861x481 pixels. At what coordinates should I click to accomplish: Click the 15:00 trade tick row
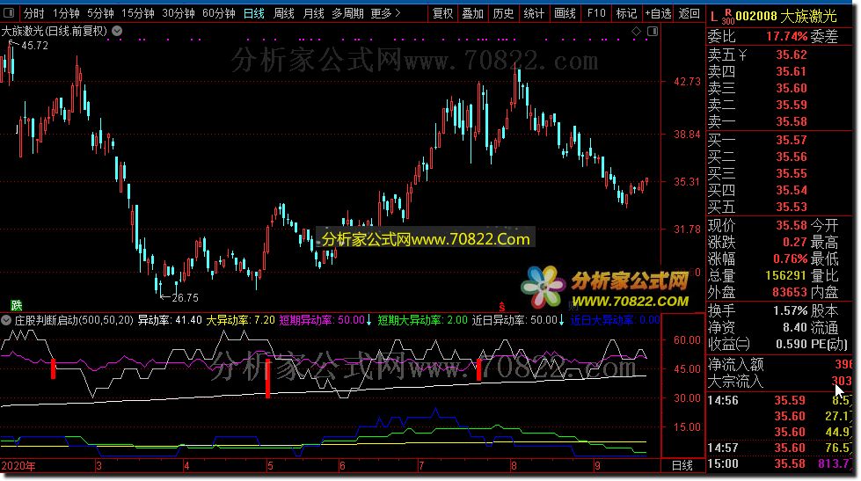[x=780, y=464]
